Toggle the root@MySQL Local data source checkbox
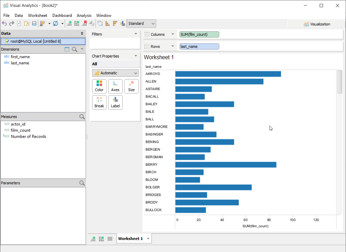346x252 pixels. click(7, 41)
